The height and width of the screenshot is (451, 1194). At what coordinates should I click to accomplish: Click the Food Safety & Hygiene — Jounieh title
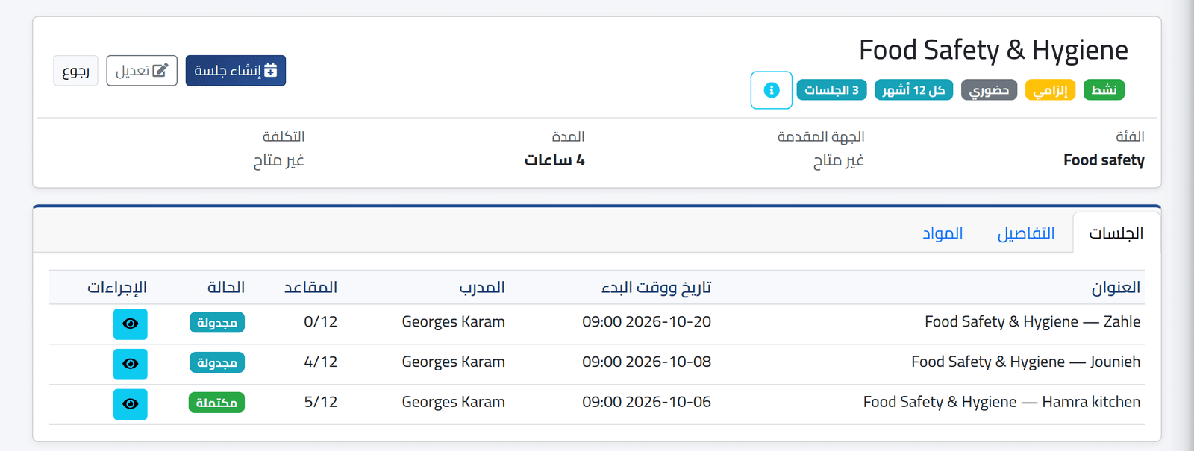pos(1026,362)
